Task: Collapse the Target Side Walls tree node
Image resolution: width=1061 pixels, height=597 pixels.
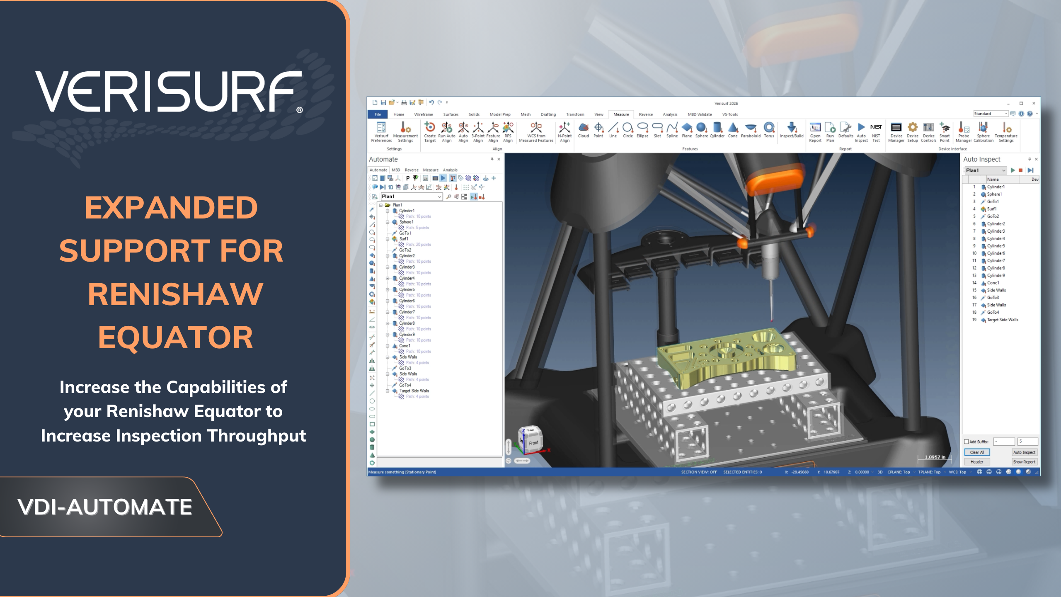Action: [x=388, y=391]
